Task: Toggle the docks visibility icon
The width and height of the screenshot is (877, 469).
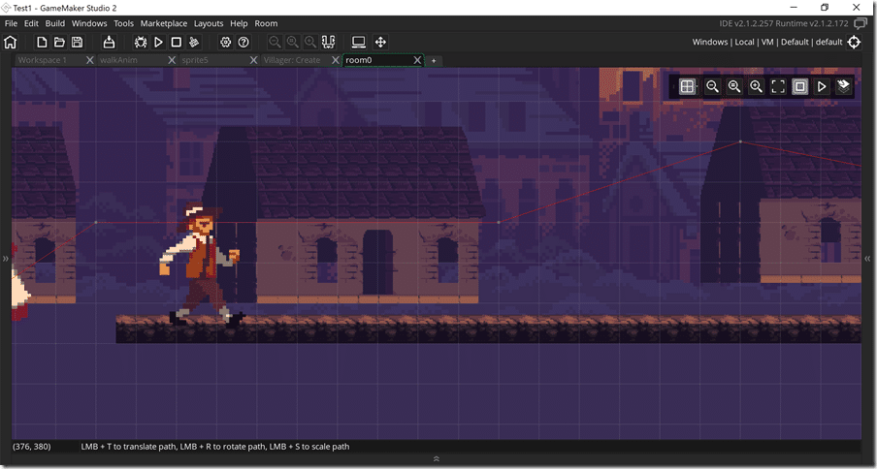Action: coord(328,42)
